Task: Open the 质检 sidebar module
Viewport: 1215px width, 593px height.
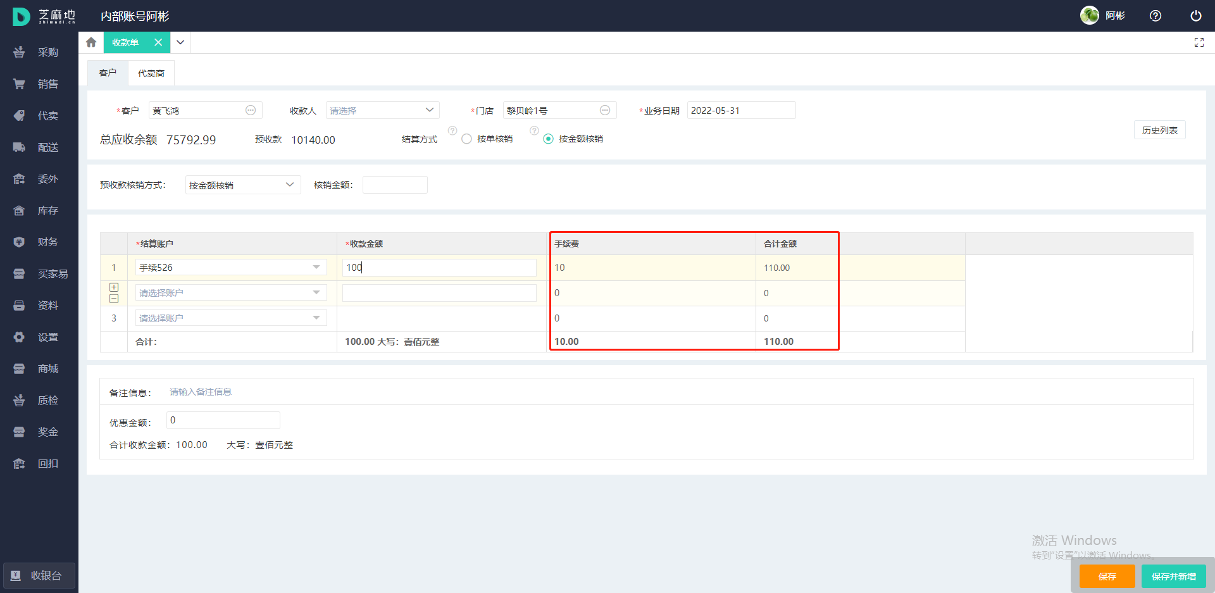Action: [x=39, y=401]
